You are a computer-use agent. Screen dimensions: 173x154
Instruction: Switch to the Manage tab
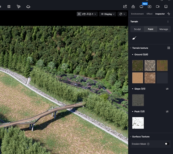tap(164, 29)
